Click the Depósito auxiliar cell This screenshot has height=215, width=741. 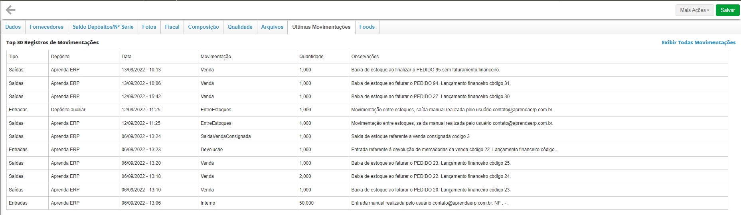[68, 110]
